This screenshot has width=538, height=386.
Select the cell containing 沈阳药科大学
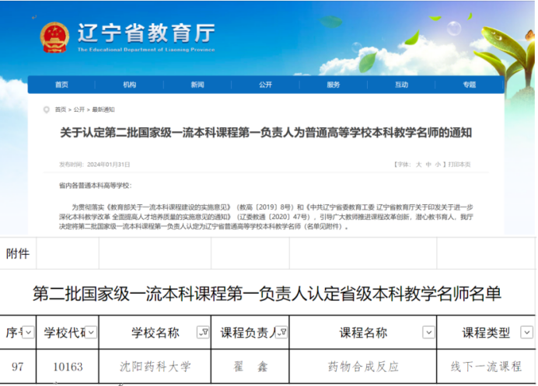[x=155, y=367]
